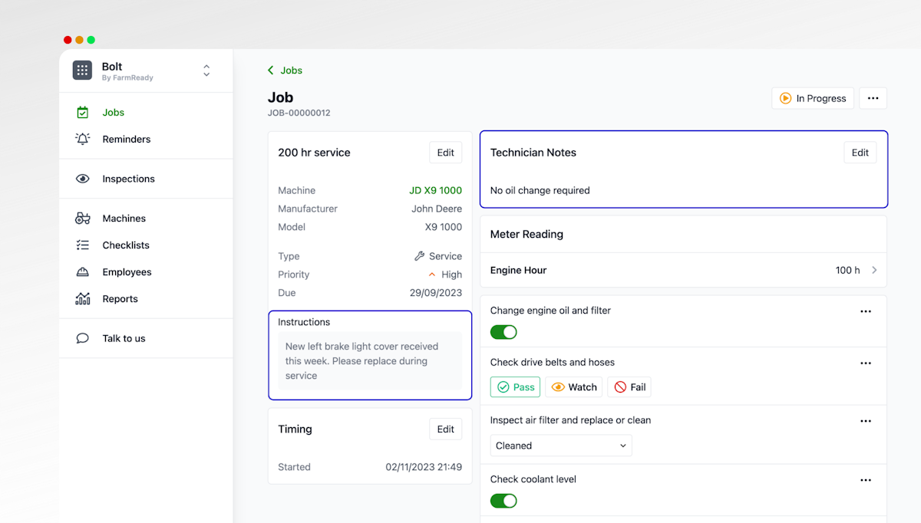The image size is (921, 523).
Task: Click the Talk to us chat bubble icon
Action: point(83,338)
